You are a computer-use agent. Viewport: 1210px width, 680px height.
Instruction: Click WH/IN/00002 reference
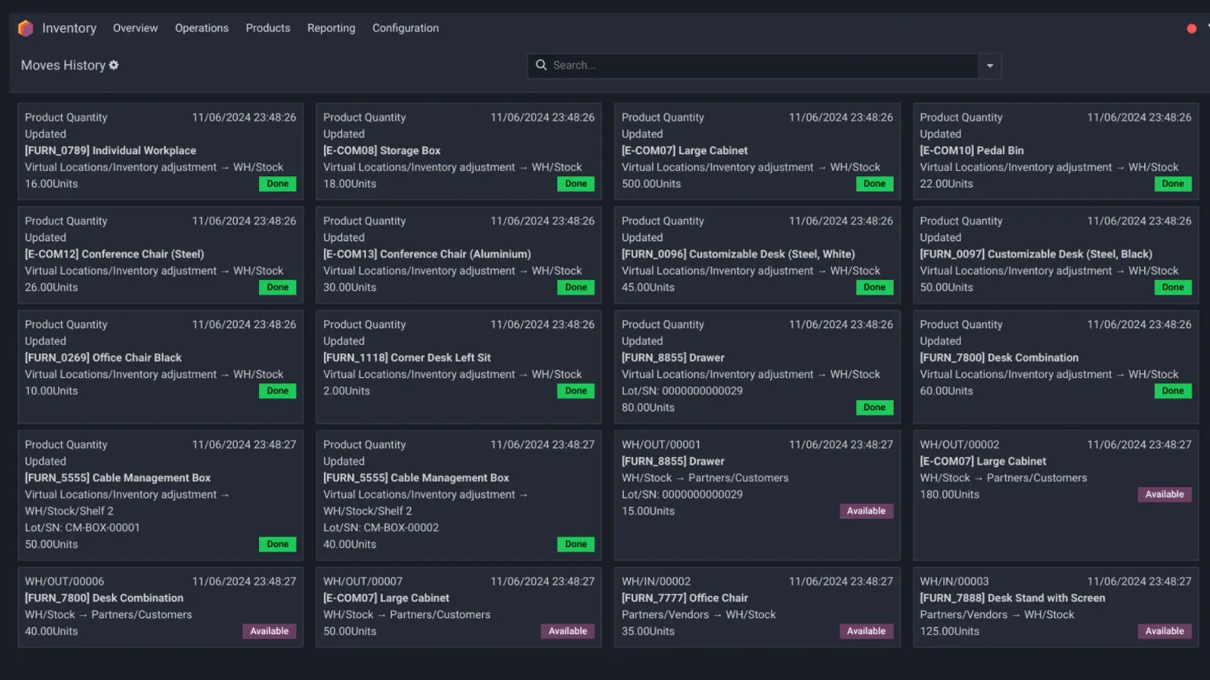tap(656, 582)
